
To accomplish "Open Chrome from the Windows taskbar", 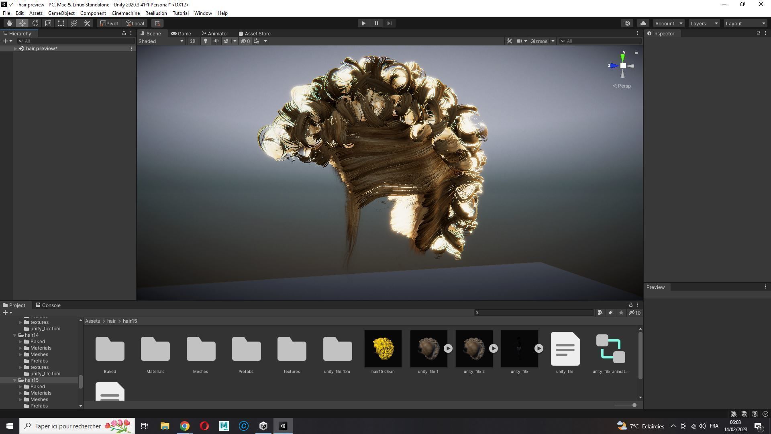I will tap(184, 426).
